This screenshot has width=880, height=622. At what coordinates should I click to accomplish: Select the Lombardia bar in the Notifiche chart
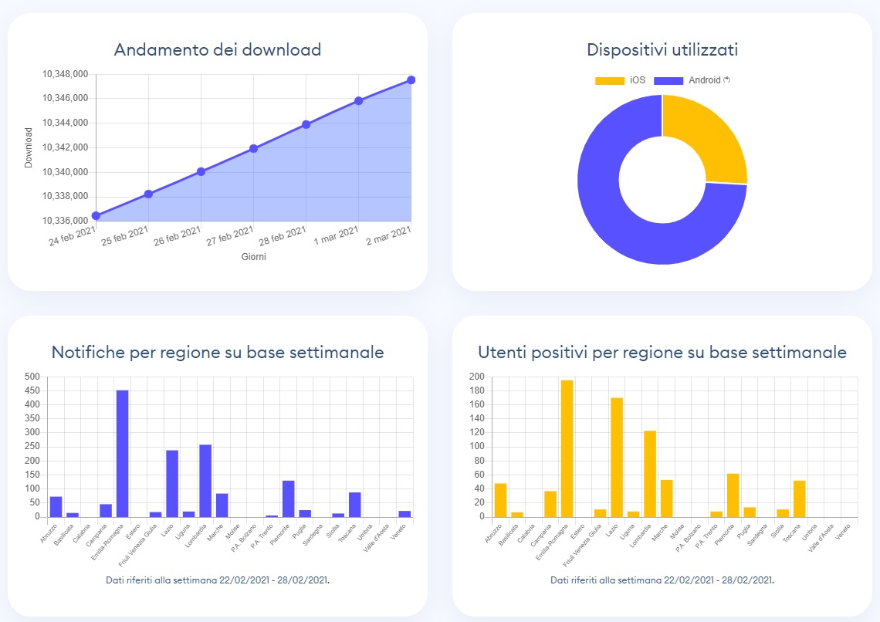point(205,480)
